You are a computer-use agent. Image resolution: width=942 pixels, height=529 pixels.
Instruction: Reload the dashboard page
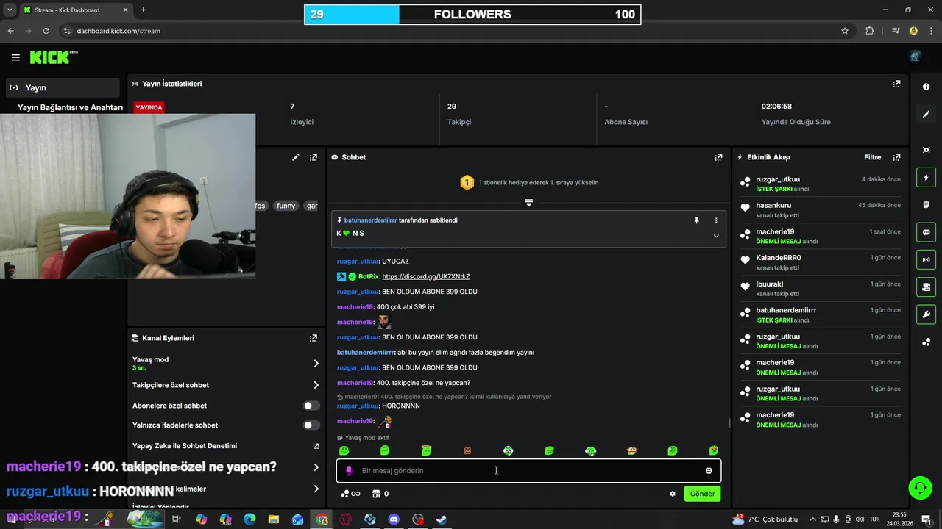(x=46, y=31)
